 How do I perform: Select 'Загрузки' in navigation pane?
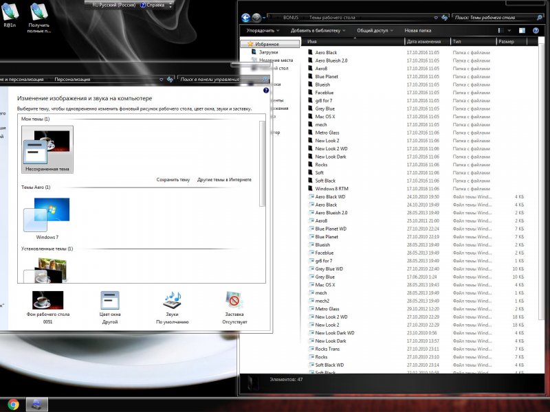268,52
